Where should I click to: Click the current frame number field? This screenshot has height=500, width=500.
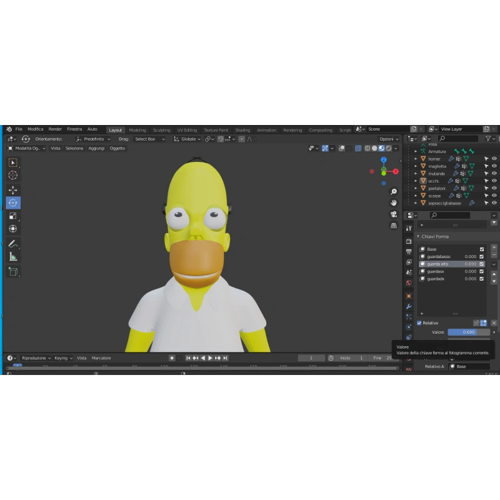click(311, 358)
